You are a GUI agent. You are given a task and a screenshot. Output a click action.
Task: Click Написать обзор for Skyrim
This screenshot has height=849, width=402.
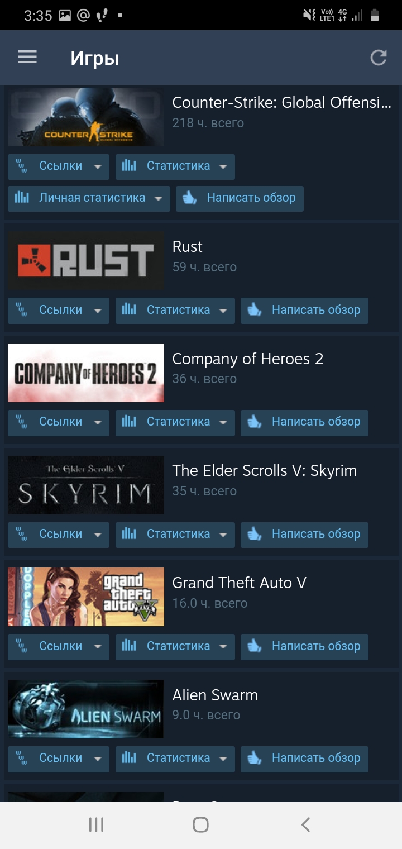point(304,535)
